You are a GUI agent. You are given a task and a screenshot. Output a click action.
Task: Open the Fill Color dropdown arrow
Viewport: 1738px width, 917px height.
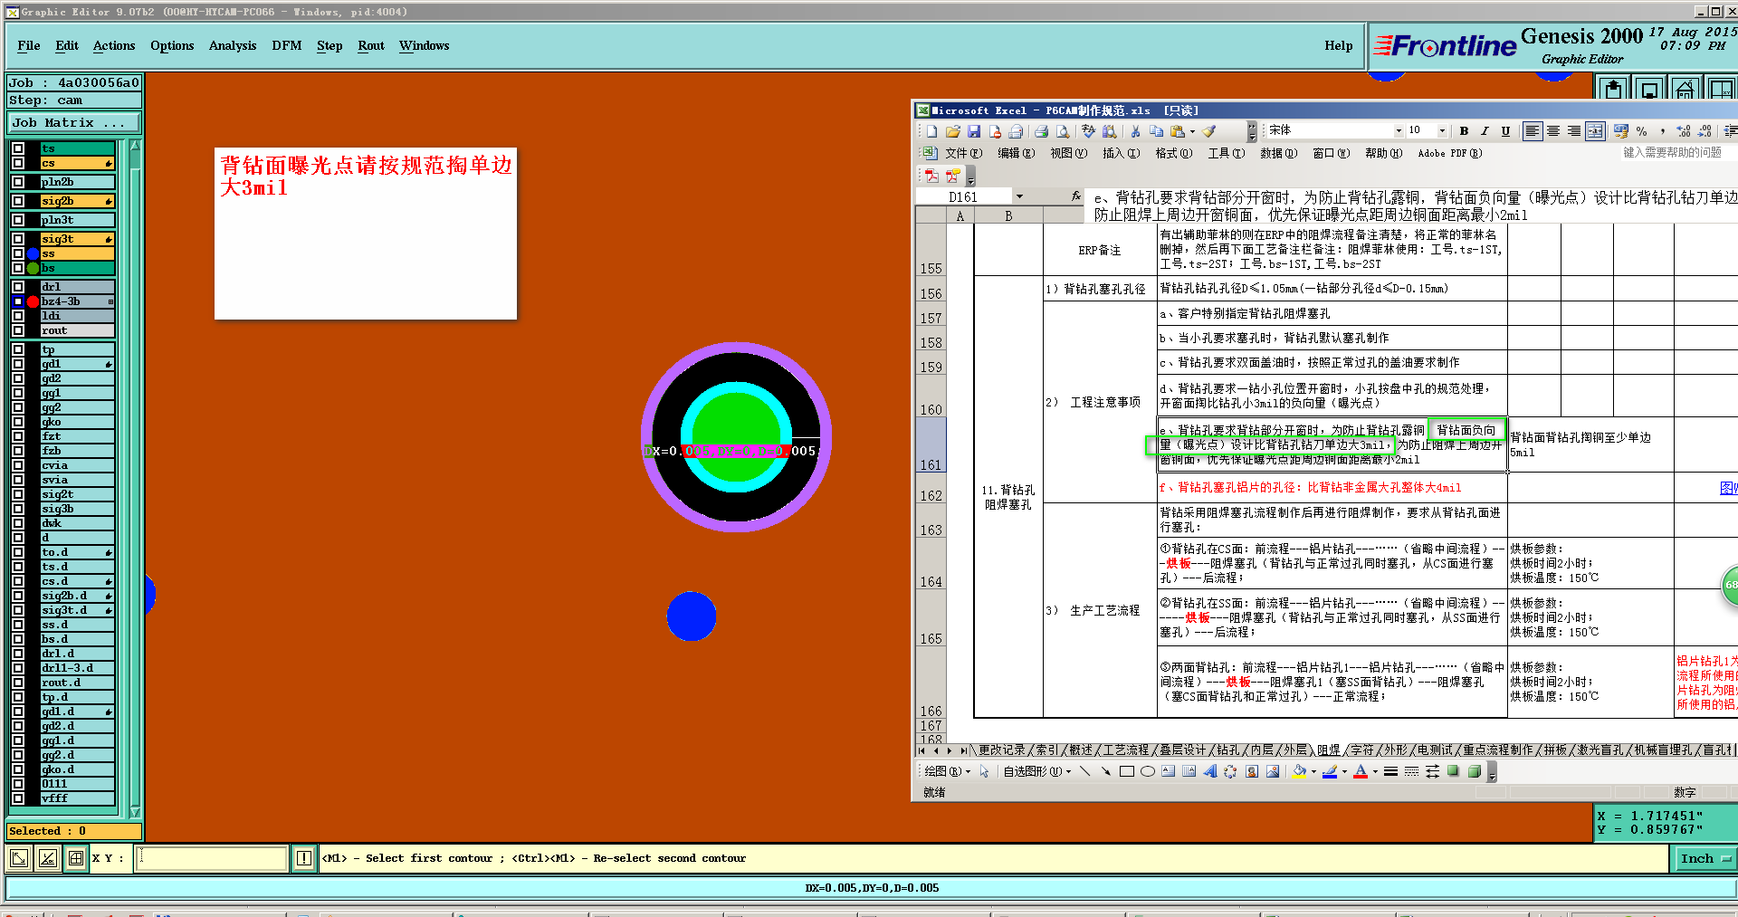(x=1313, y=771)
